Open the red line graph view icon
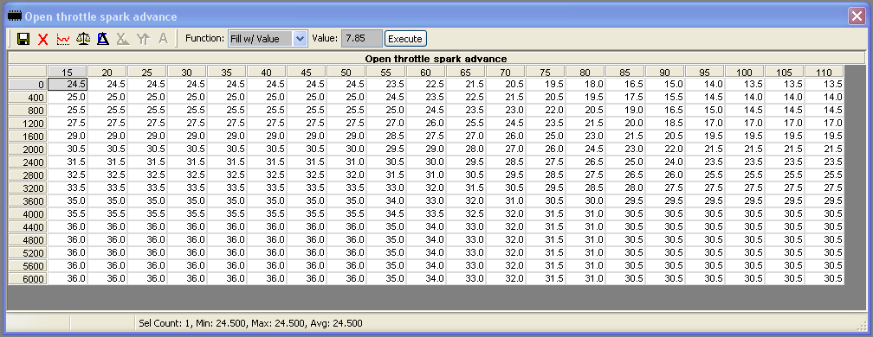This screenshot has height=337, width=873. (x=63, y=39)
